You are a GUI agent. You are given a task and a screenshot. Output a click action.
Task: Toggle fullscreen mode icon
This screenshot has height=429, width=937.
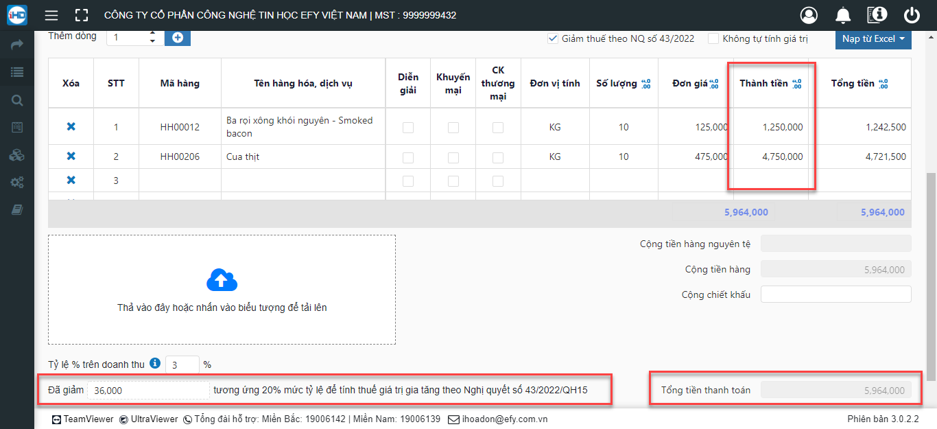[x=82, y=15]
